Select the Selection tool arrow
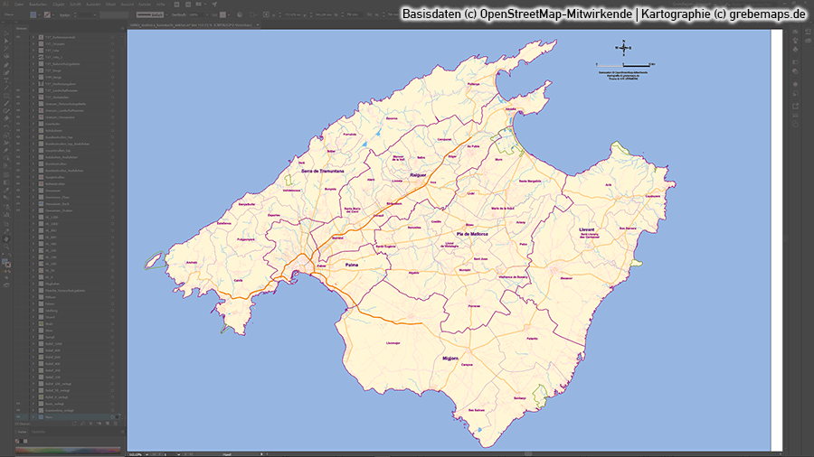This screenshot has width=814, height=457. pyautogui.click(x=6, y=33)
